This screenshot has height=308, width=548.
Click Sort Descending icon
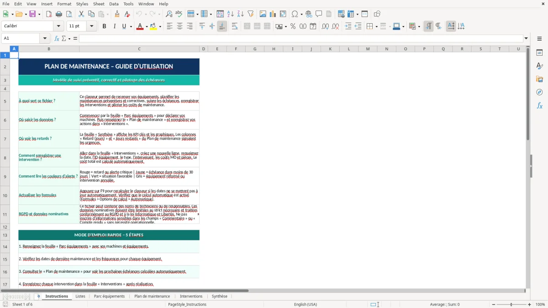[x=240, y=14]
